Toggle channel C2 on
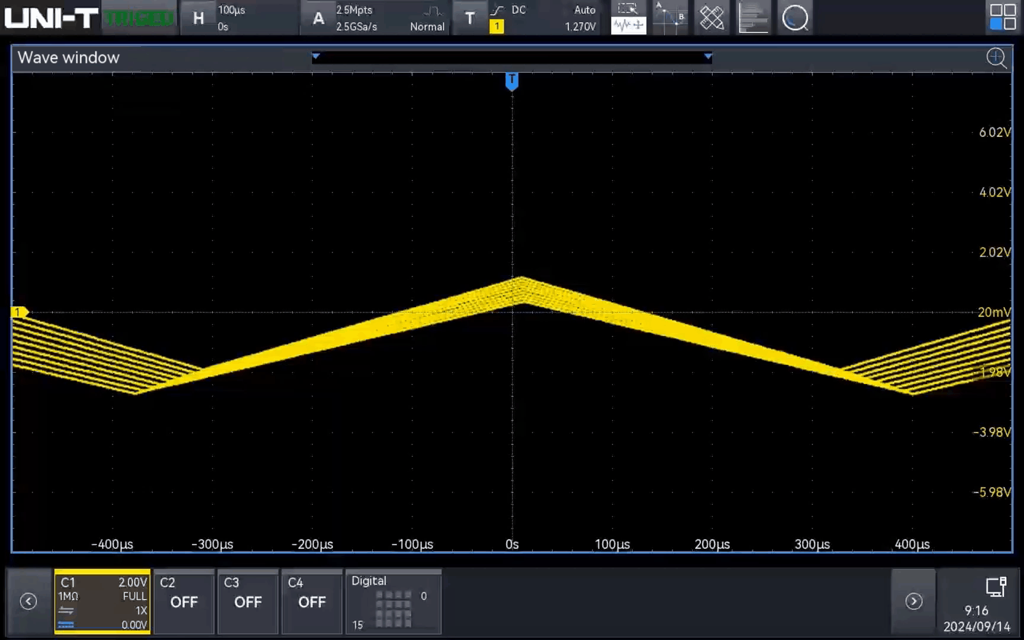1024x640 pixels. (x=184, y=601)
